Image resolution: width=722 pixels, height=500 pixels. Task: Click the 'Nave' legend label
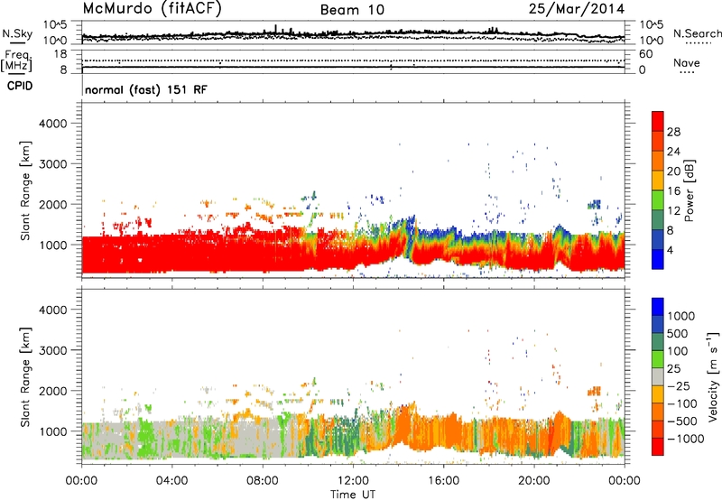click(x=687, y=62)
